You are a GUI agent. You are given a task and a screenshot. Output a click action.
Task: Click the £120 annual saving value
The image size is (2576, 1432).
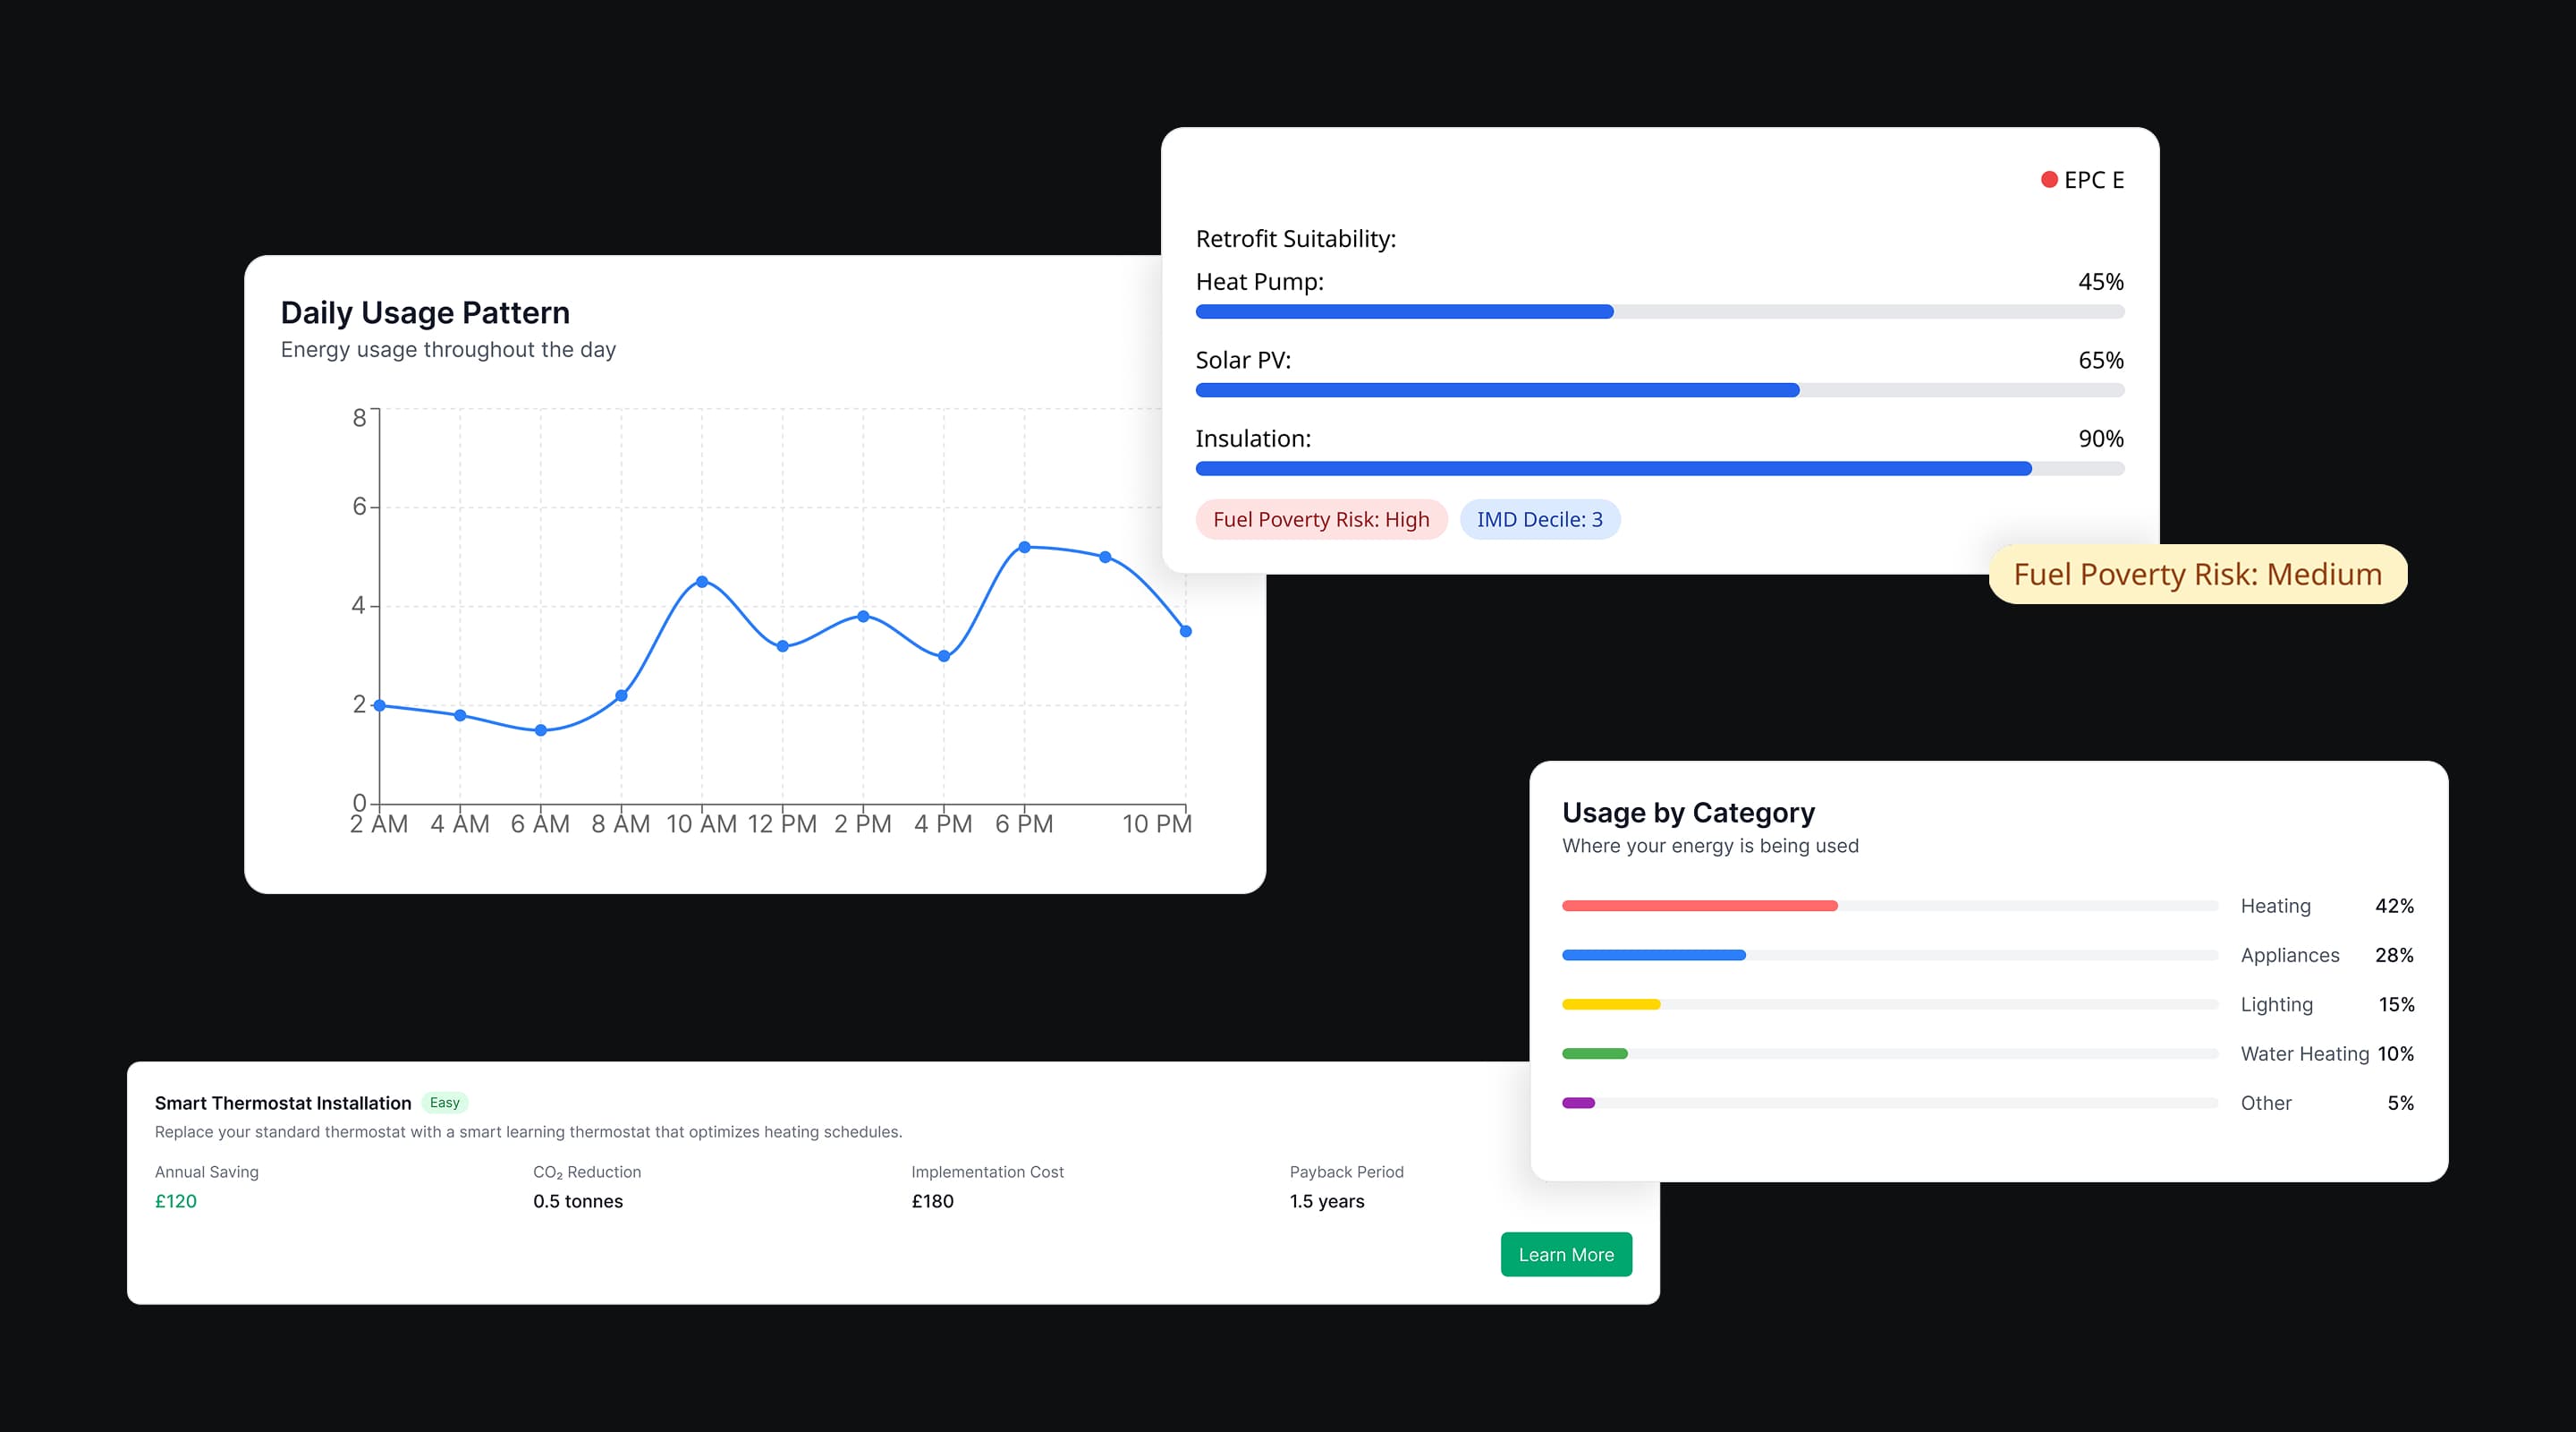(176, 1201)
